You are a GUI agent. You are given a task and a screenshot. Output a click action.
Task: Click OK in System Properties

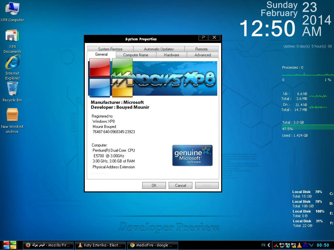[x=154, y=185]
